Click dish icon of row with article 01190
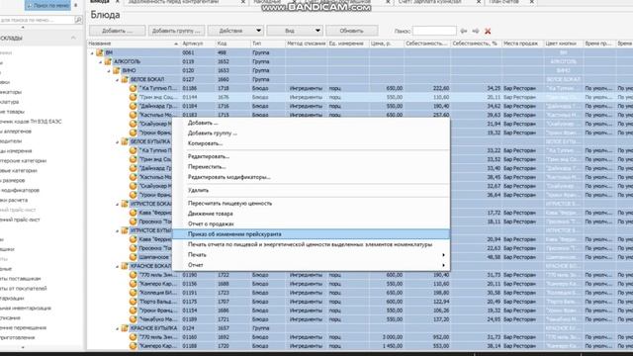633x356 pixels. click(x=133, y=275)
